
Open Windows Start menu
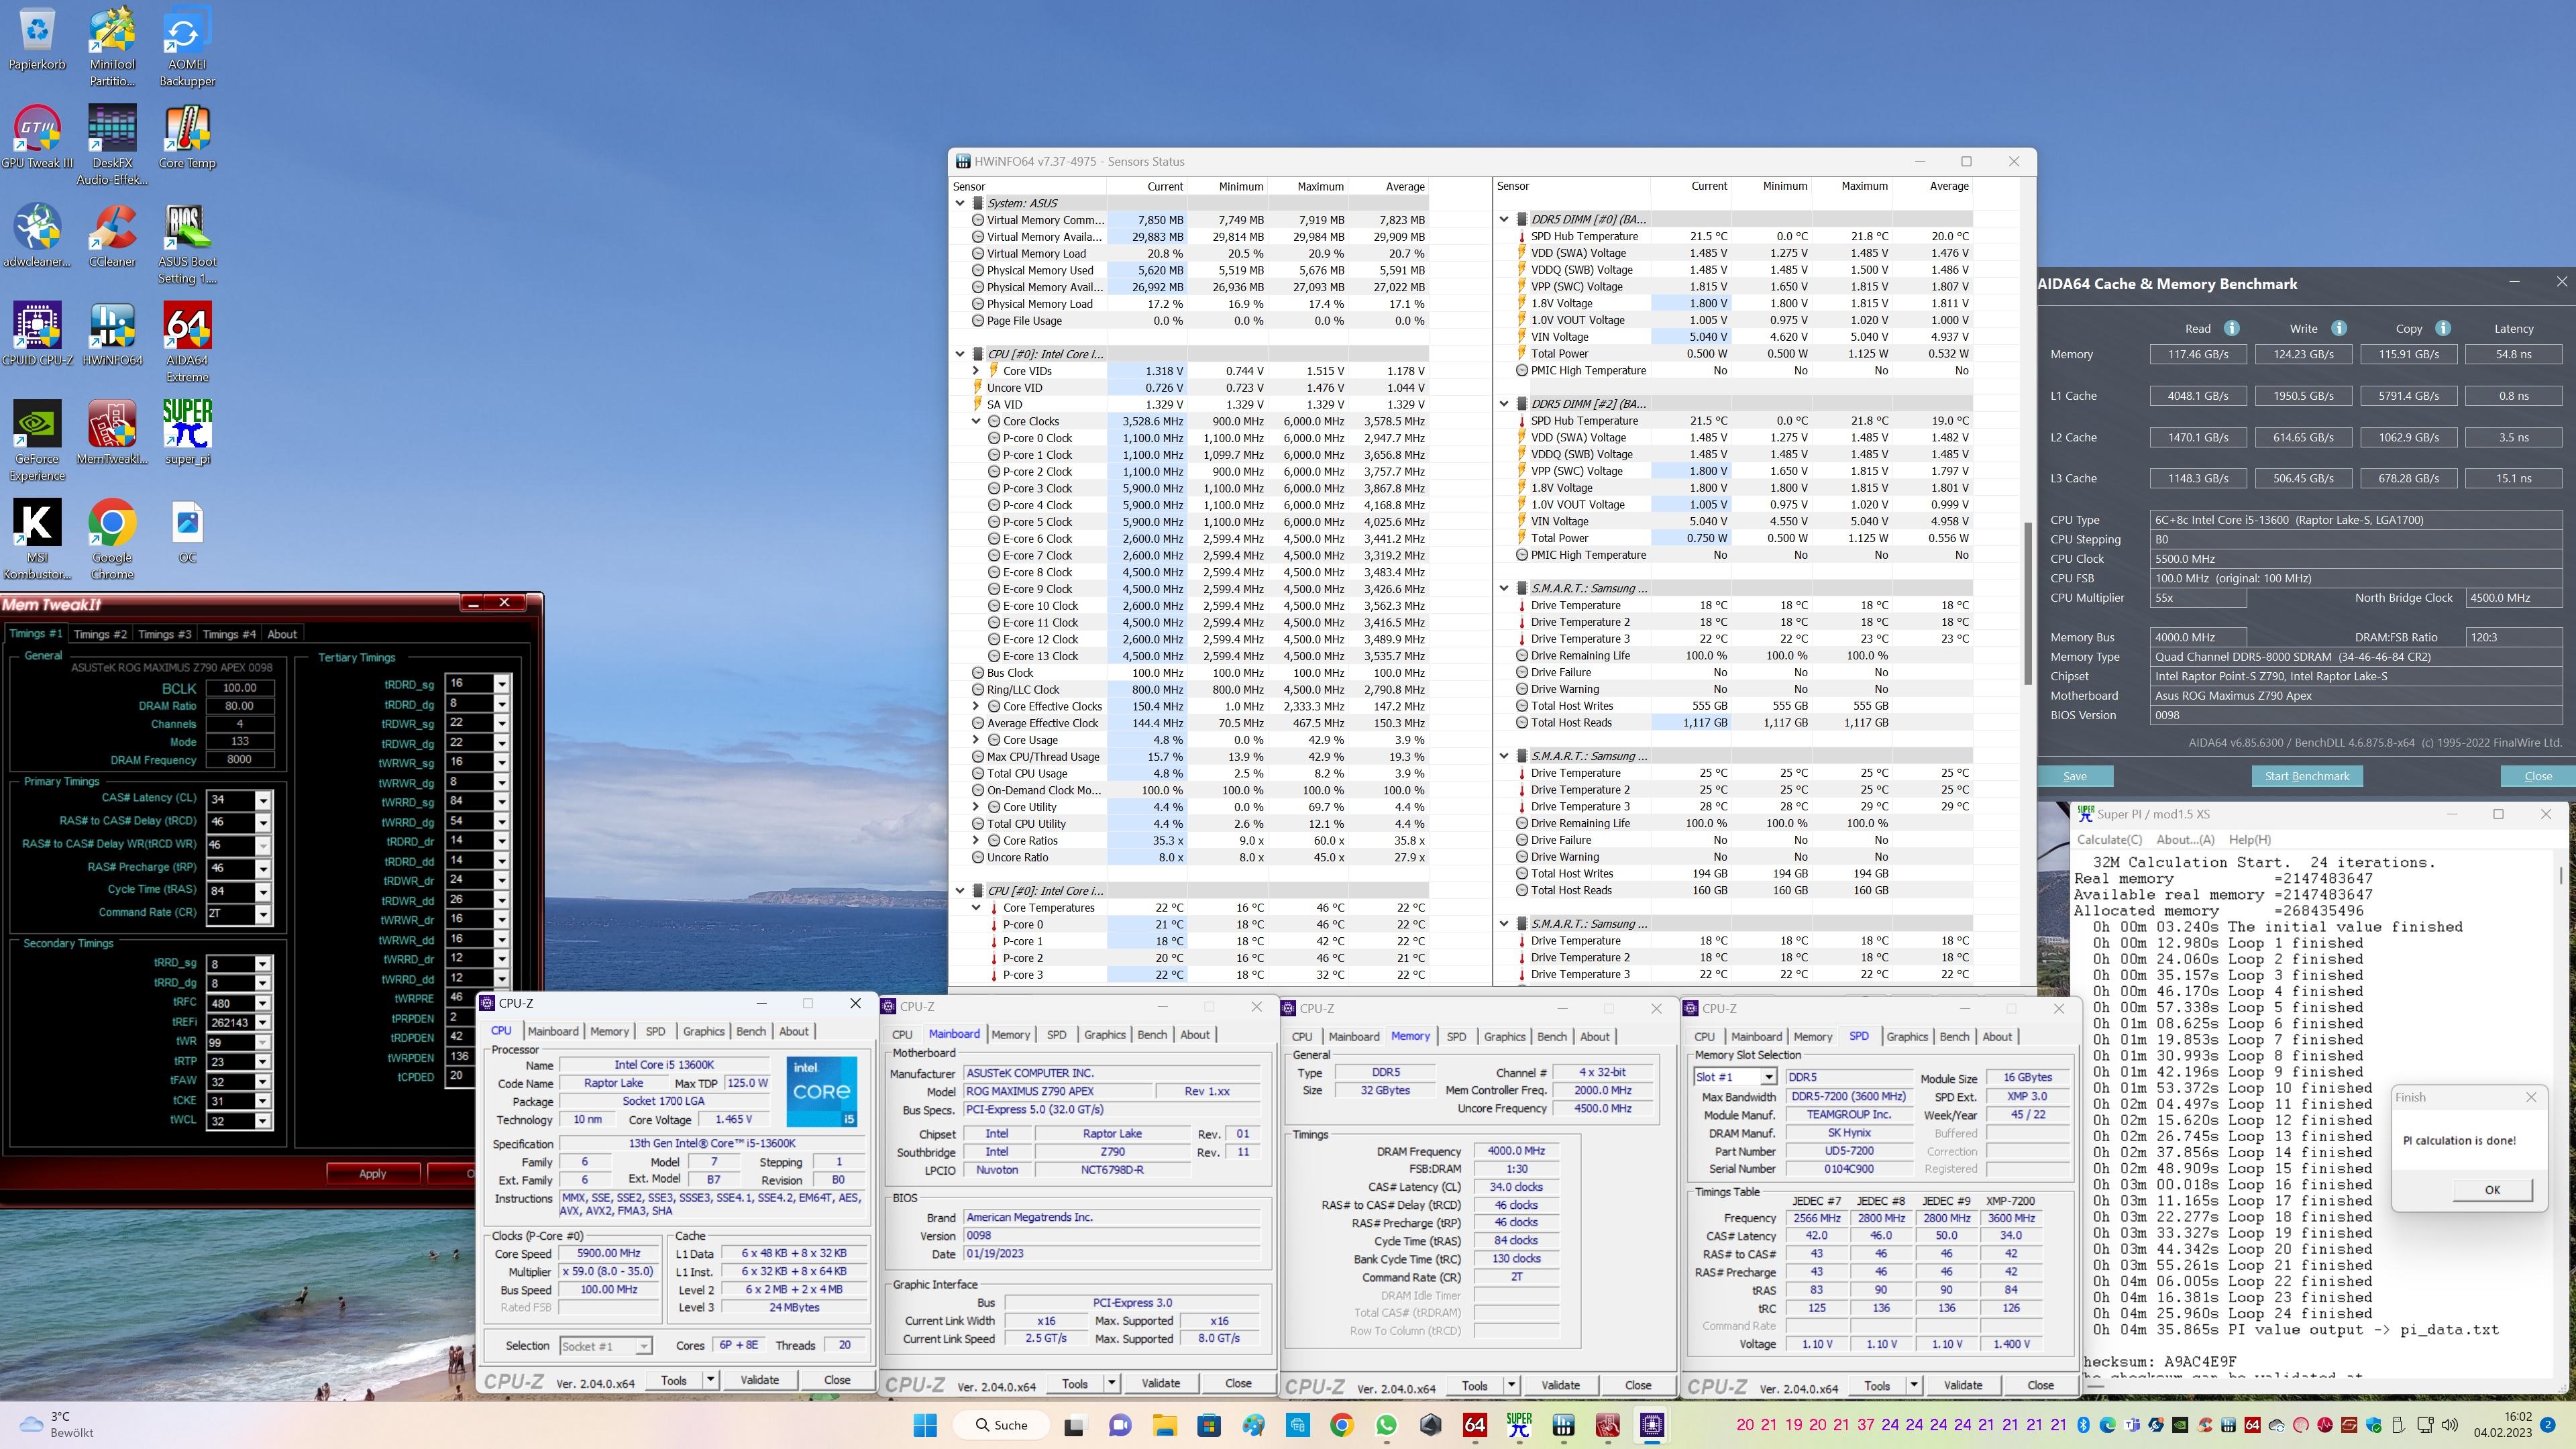(x=925, y=1425)
